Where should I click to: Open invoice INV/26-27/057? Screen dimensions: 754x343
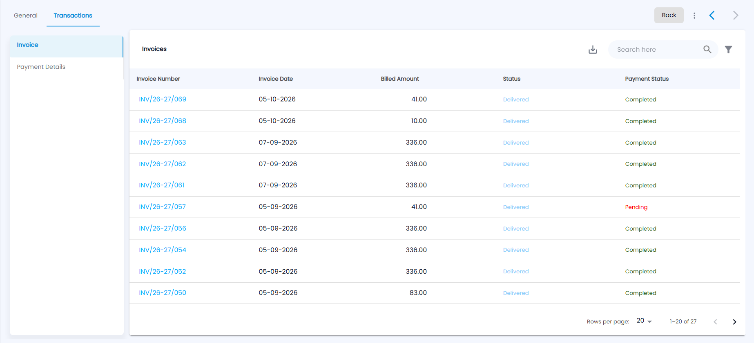point(163,207)
